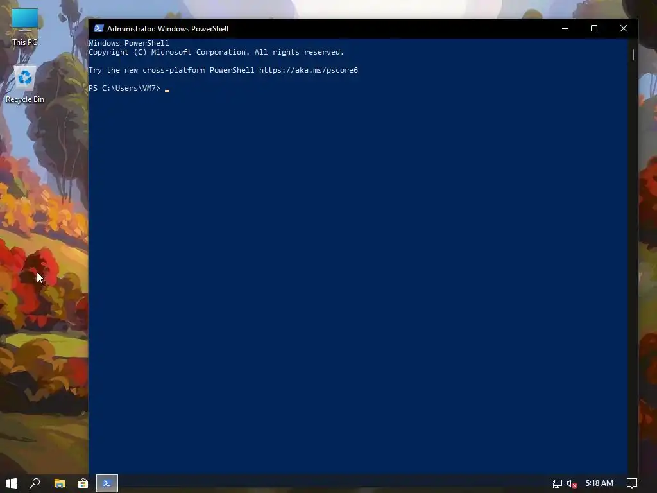Open network status tray icon
The height and width of the screenshot is (493, 657).
point(556,483)
